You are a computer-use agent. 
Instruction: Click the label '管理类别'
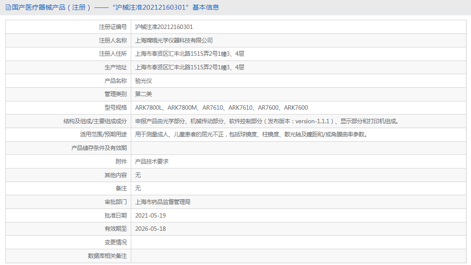tap(115, 94)
